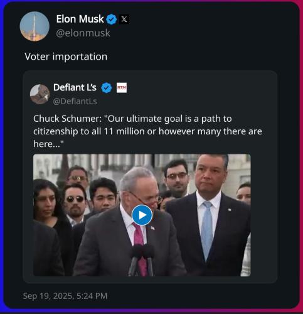This screenshot has height=314, width=303.
Task: Open the Defiant L's display name
Action: tap(75, 87)
